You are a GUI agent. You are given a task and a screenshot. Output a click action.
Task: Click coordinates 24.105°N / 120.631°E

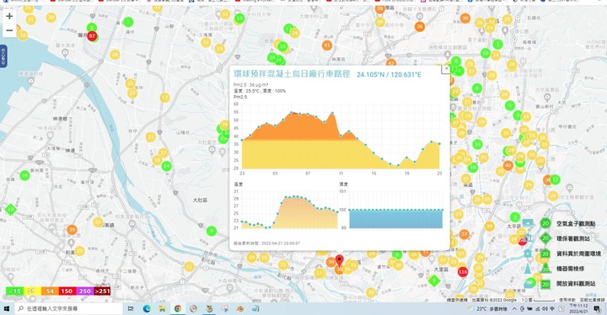389,75
